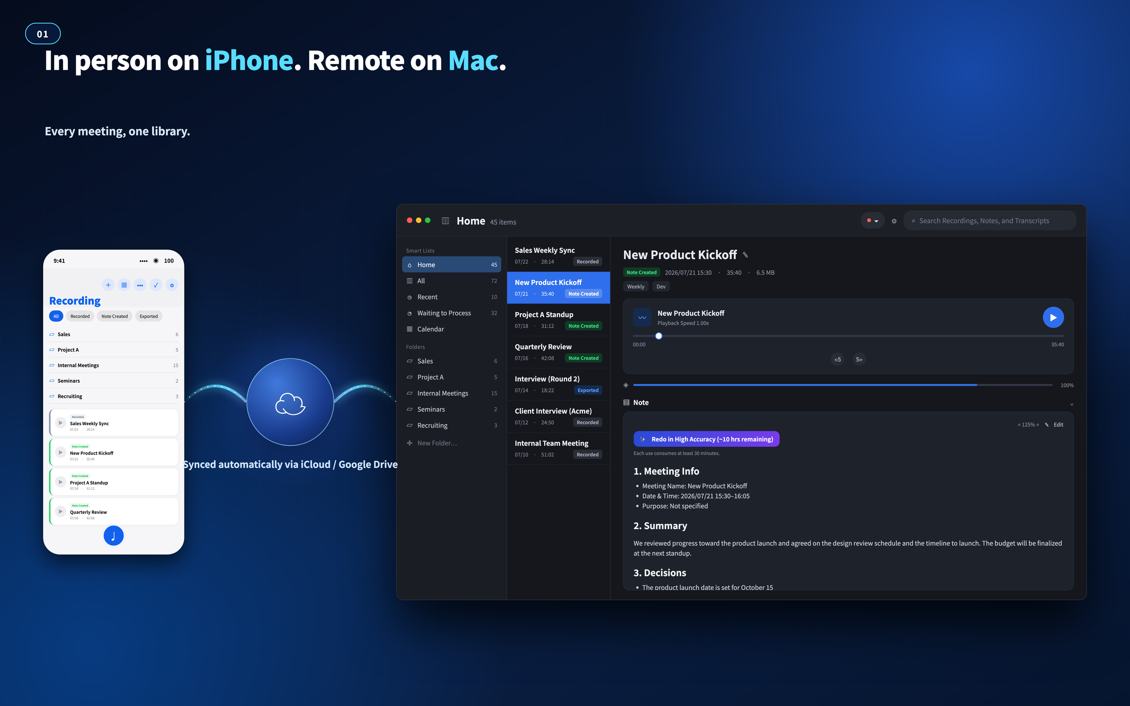This screenshot has width=1130, height=706.
Task: Select the Client Interview (Acme) recording
Action: (x=558, y=417)
